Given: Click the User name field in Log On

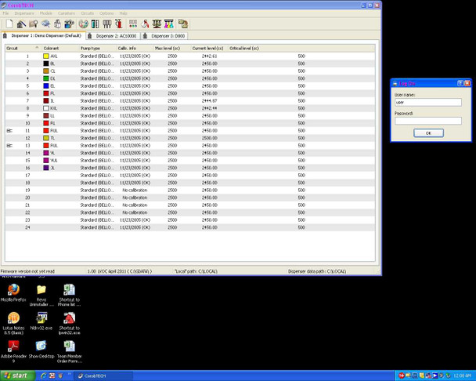Looking at the screenshot, I should [x=428, y=102].
